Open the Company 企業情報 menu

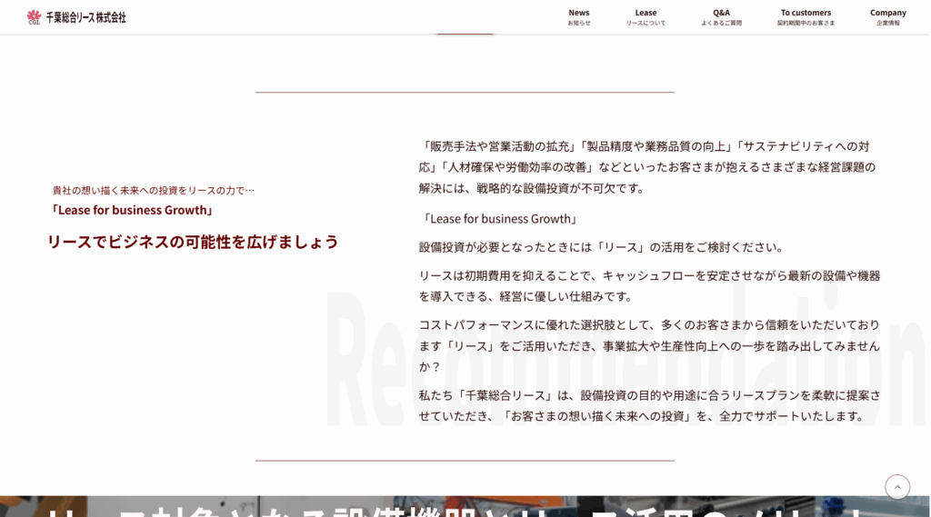(888, 17)
